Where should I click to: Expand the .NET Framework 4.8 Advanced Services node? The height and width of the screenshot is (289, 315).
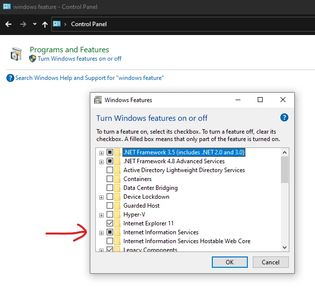[101, 162]
